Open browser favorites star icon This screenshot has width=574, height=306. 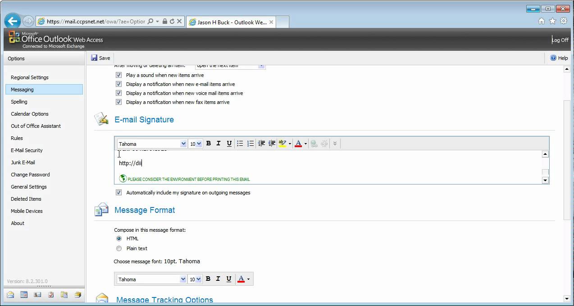(552, 21)
